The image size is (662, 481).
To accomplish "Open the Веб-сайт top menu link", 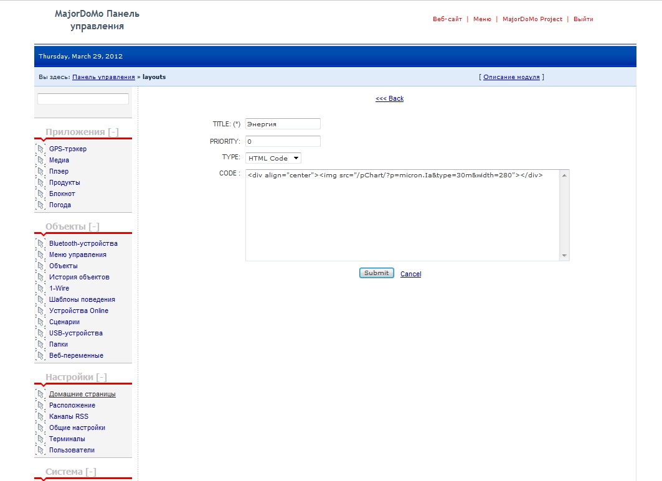I will point(447,19).
